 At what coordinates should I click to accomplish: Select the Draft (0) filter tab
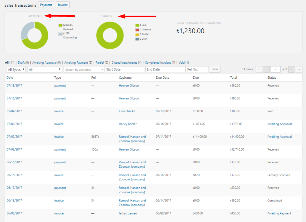(x=23, y=63)
